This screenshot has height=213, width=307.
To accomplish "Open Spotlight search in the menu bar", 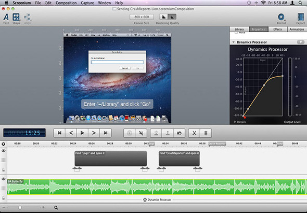I will [x=300, y=3].
